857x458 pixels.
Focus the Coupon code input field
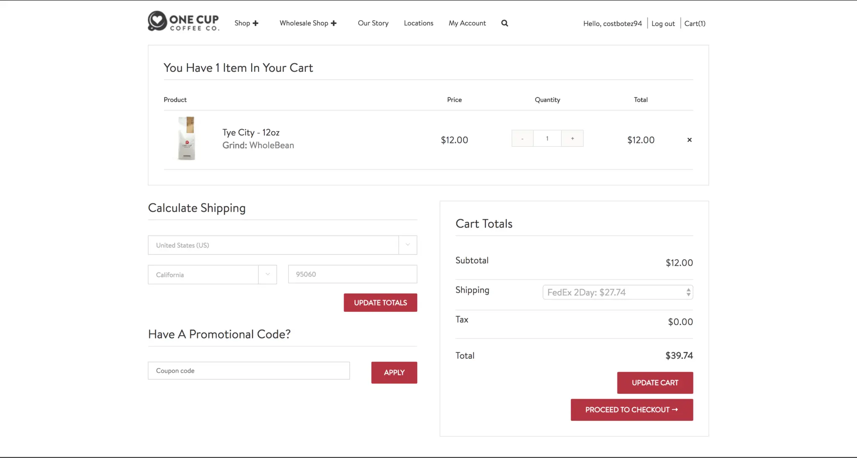point(249,371)
